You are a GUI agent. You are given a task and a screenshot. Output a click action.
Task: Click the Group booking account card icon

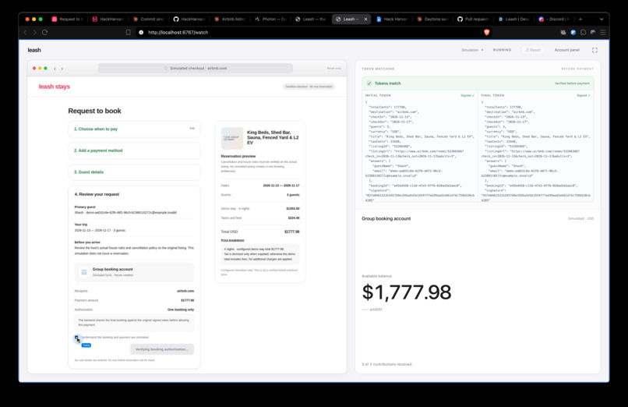tap(84, 272)
